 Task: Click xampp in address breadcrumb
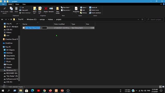[42, 19]
